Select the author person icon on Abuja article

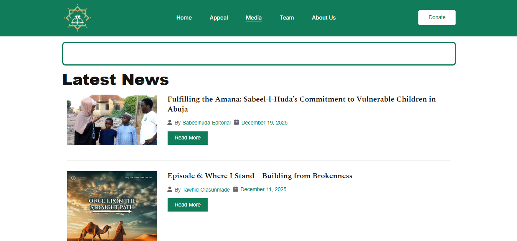[170, 123]
